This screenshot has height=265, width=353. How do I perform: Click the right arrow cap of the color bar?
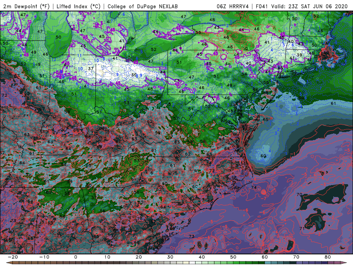point(344,263)
